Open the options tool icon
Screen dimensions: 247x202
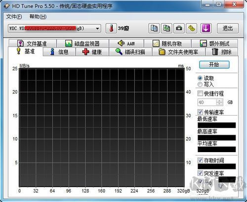pyautogui.click(x=192, y=29)
